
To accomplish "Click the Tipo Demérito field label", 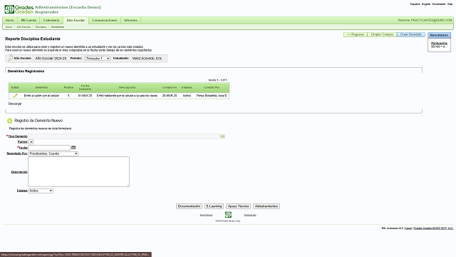I will pos(18,136).
